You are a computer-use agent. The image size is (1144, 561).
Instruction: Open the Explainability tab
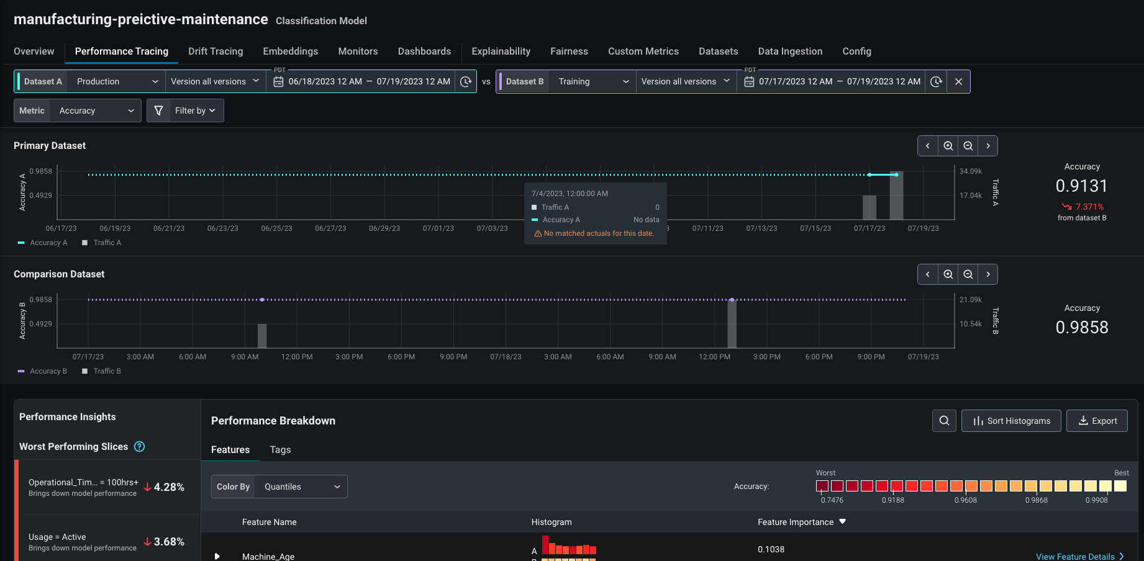501,52
